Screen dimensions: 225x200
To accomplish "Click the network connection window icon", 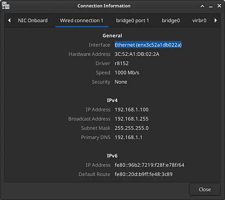I will [x=6, y=6].
